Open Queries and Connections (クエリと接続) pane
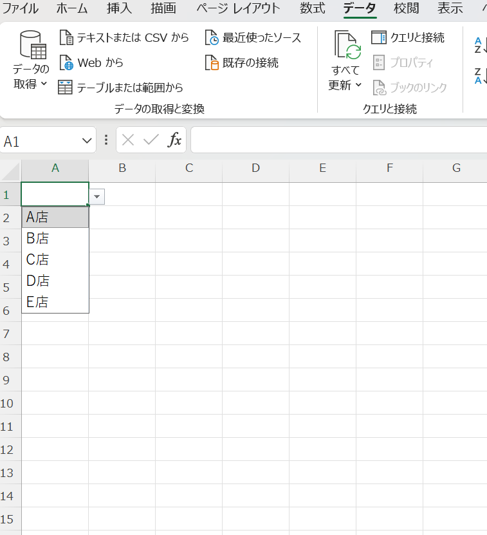 [408, 38]
